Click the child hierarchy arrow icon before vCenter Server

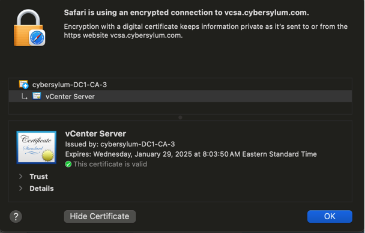pos(24,96)
